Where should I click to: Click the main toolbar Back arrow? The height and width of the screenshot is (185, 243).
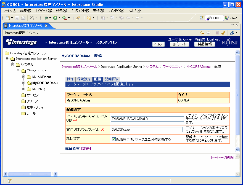128,18
